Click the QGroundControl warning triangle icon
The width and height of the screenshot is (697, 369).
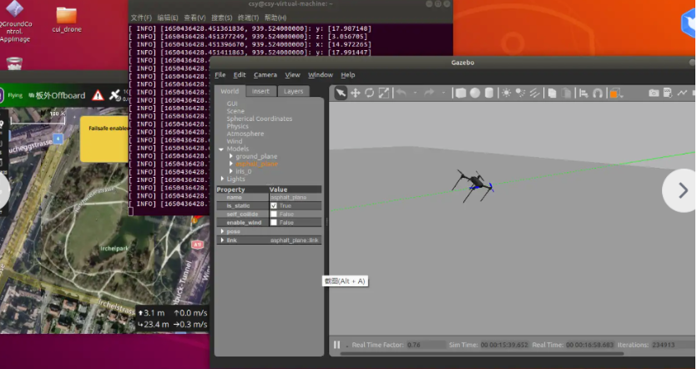pos(98,95)
